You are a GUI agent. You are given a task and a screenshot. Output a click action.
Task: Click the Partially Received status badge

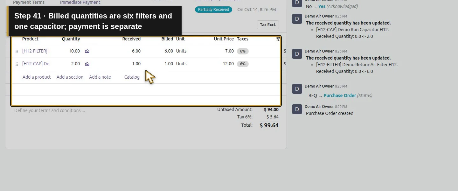point(213,10)
